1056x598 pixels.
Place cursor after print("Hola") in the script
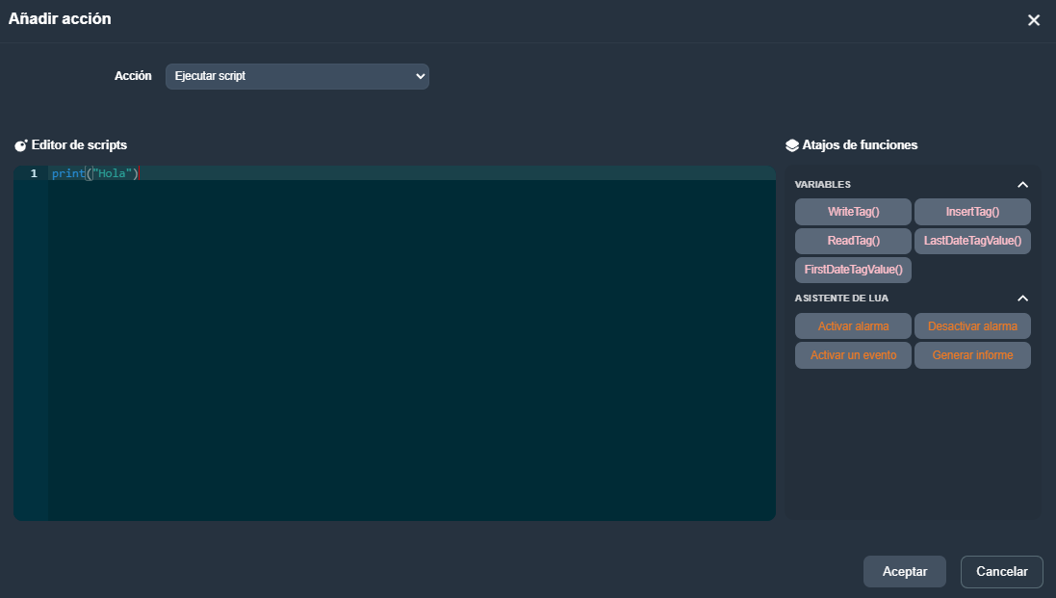point(143,172)
